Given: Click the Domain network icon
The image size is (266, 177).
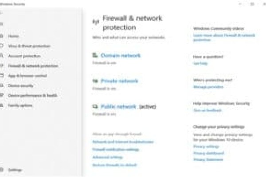Looking at the screenshot, I should pyautogui.click(x=95, y=55).
